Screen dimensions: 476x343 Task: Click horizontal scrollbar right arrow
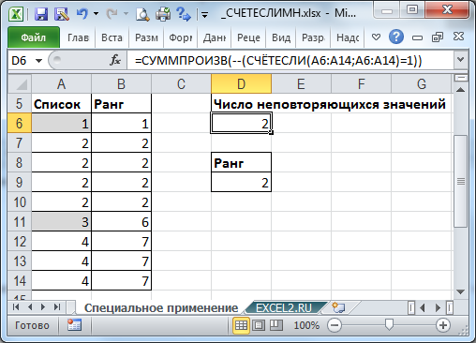(x=438, y=308)
